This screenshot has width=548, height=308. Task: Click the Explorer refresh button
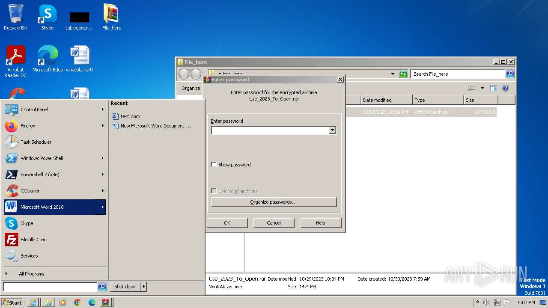(x=403, y=74)
